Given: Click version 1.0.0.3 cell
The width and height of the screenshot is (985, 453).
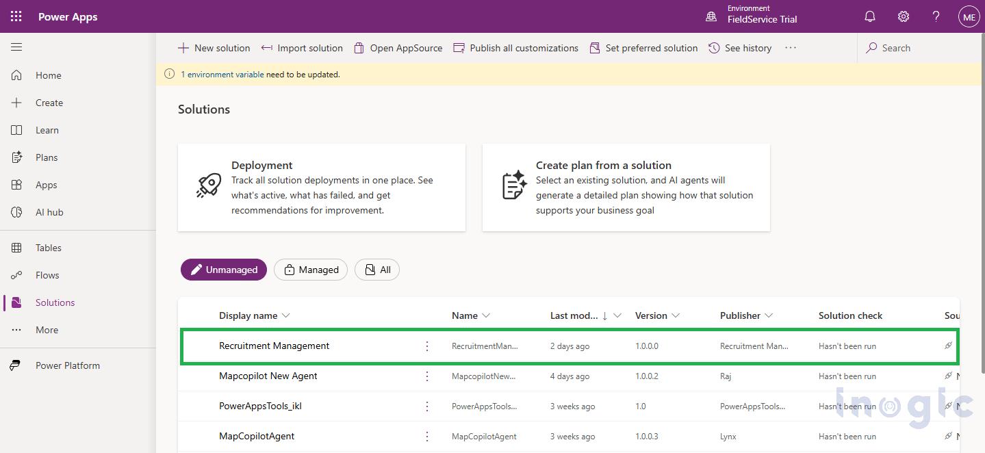Looking at the screenshot, I should coord(647,437).
